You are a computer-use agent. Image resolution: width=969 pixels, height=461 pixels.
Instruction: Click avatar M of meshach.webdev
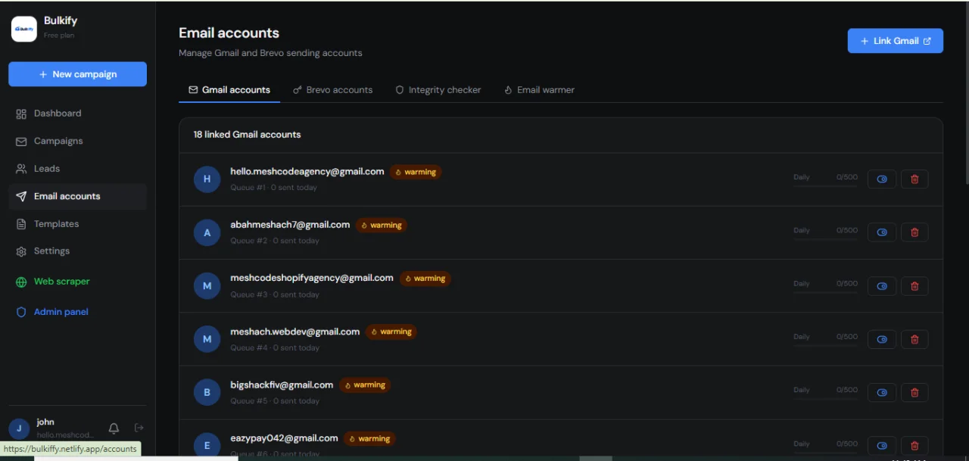coord(207,339)
